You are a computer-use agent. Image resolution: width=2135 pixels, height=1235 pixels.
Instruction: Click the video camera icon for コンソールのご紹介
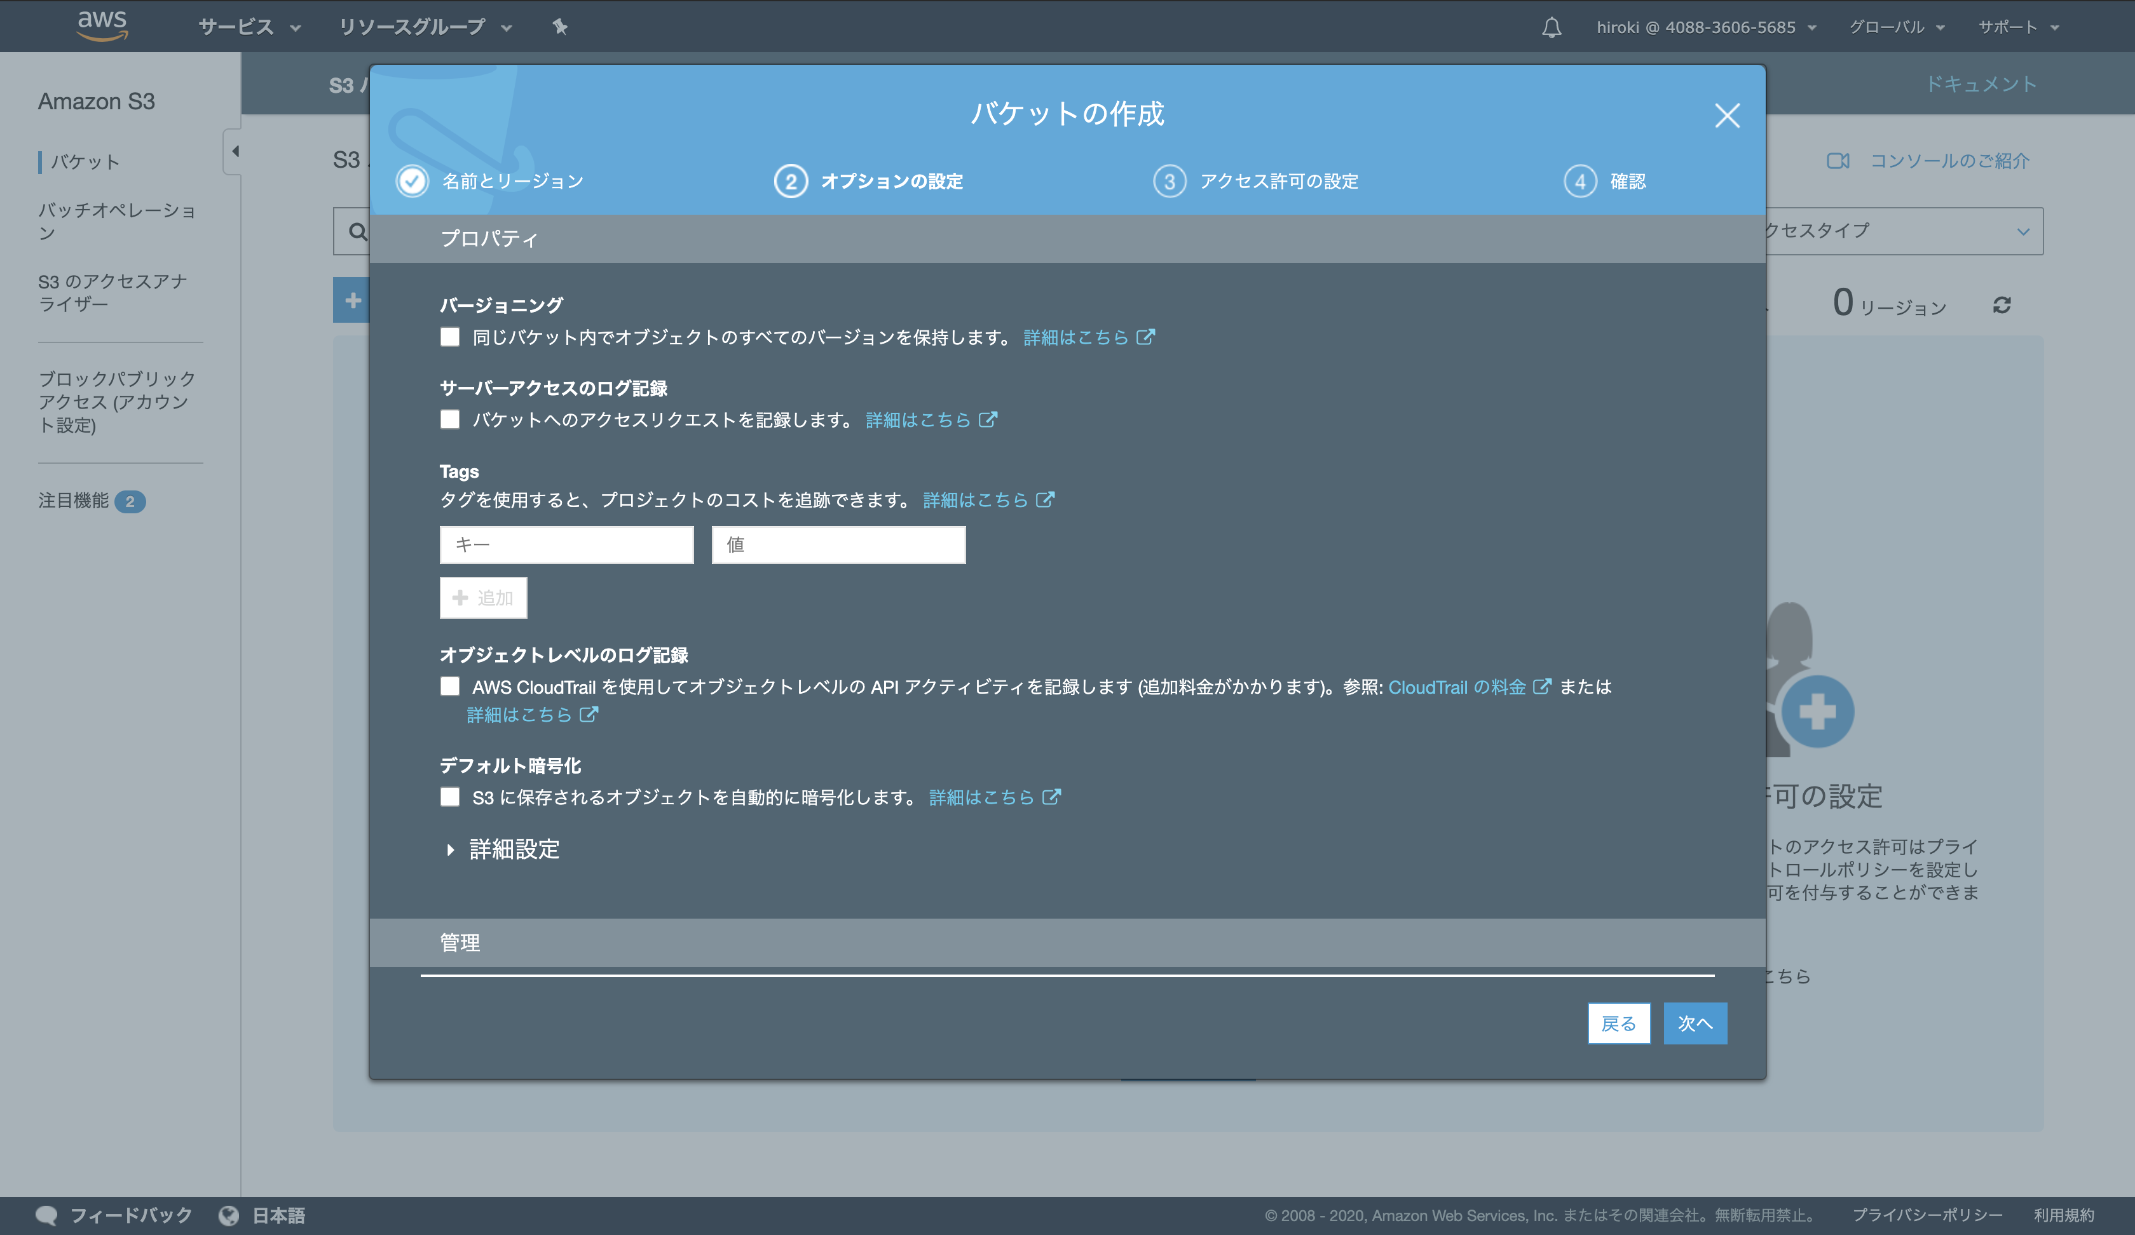(1838, 161)
